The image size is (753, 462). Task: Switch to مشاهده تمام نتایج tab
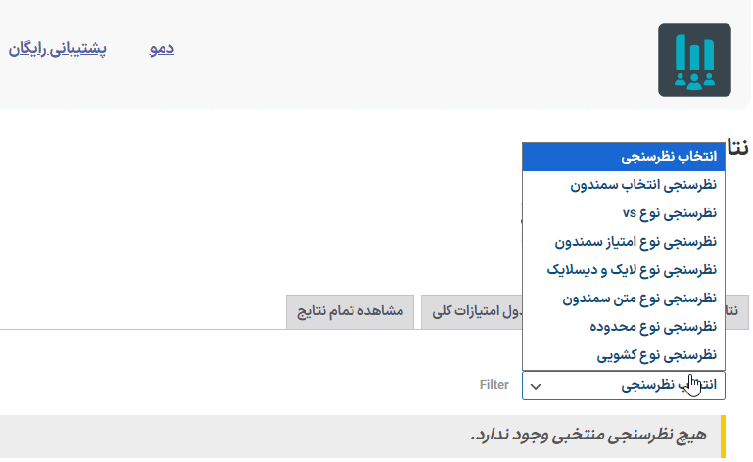[351, 311]
